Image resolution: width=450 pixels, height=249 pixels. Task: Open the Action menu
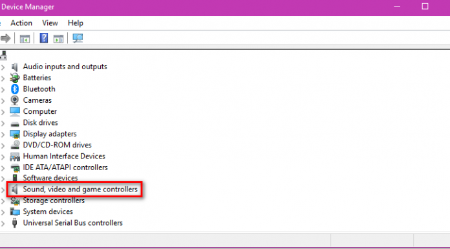point(21,23)
